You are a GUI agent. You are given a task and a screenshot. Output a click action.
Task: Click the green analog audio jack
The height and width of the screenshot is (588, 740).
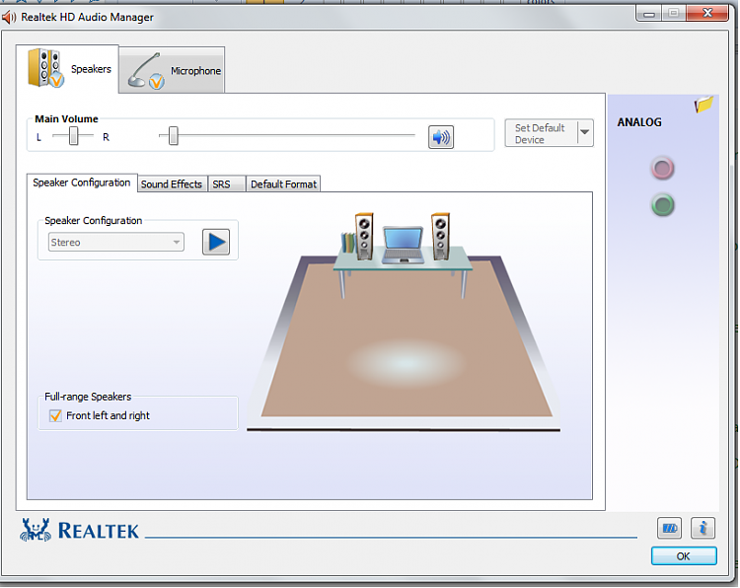pos(663,205)
